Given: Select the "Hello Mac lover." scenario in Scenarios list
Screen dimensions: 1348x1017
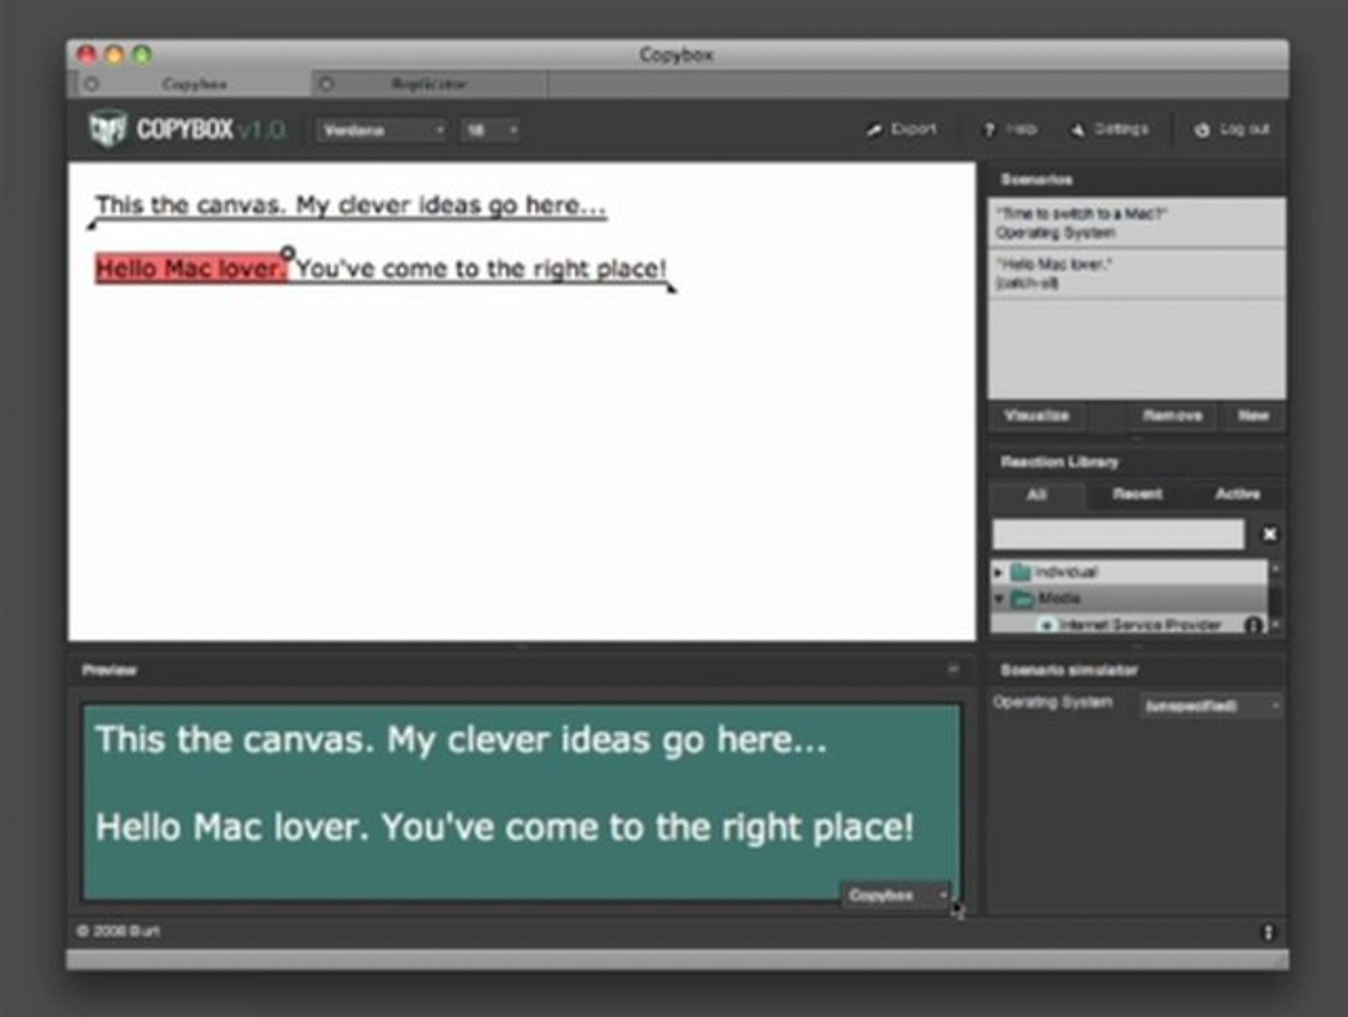Looking at the screenshot, I should (1137, 273).
